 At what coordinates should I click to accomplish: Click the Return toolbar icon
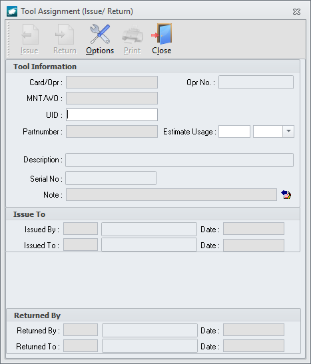coord(65,35)
